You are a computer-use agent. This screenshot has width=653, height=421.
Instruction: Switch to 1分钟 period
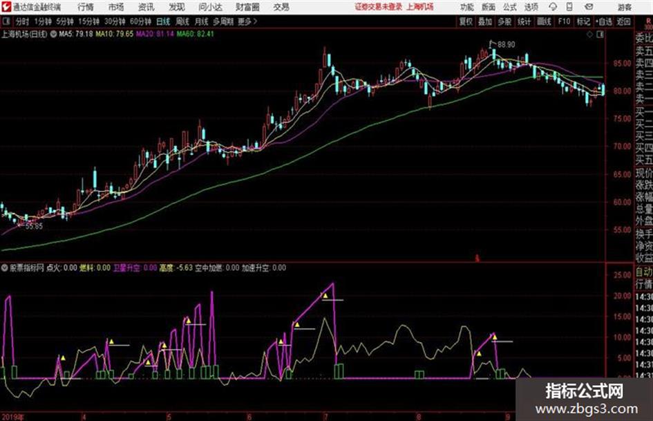(x=42, y=21)
